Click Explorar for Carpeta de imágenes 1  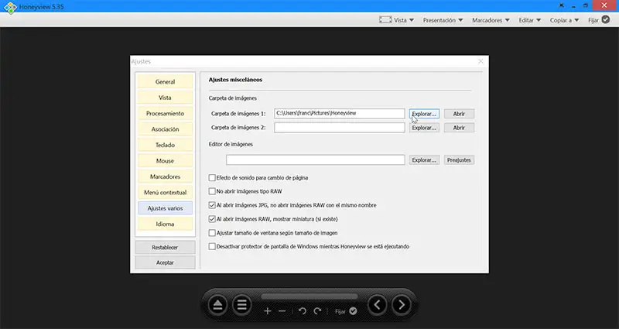(x=424, y=114)
